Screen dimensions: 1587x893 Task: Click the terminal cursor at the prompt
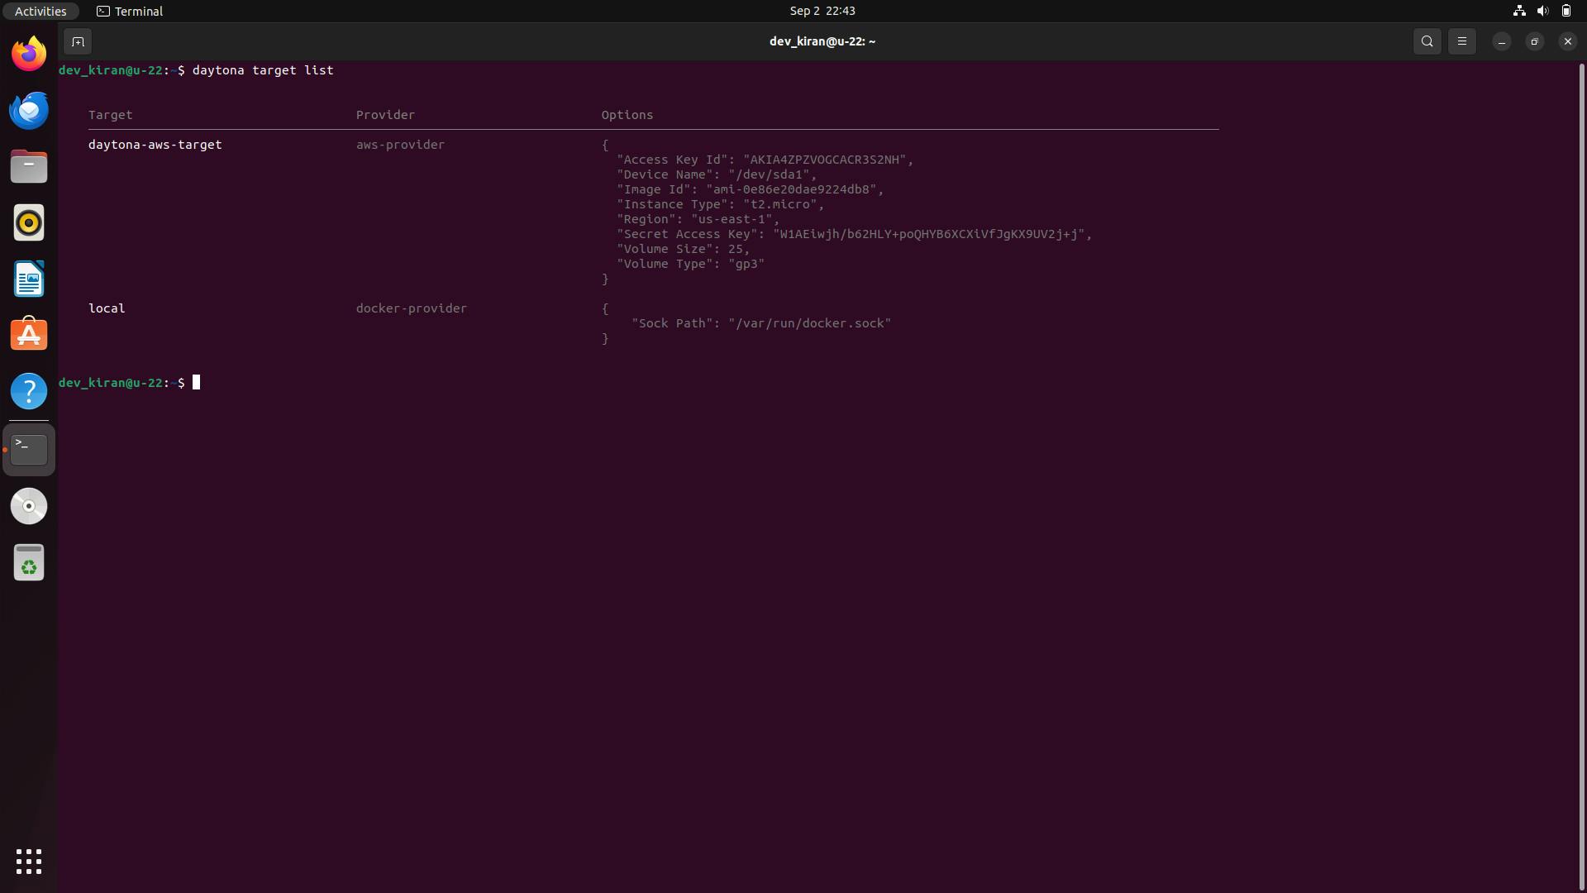click(197, 382)
